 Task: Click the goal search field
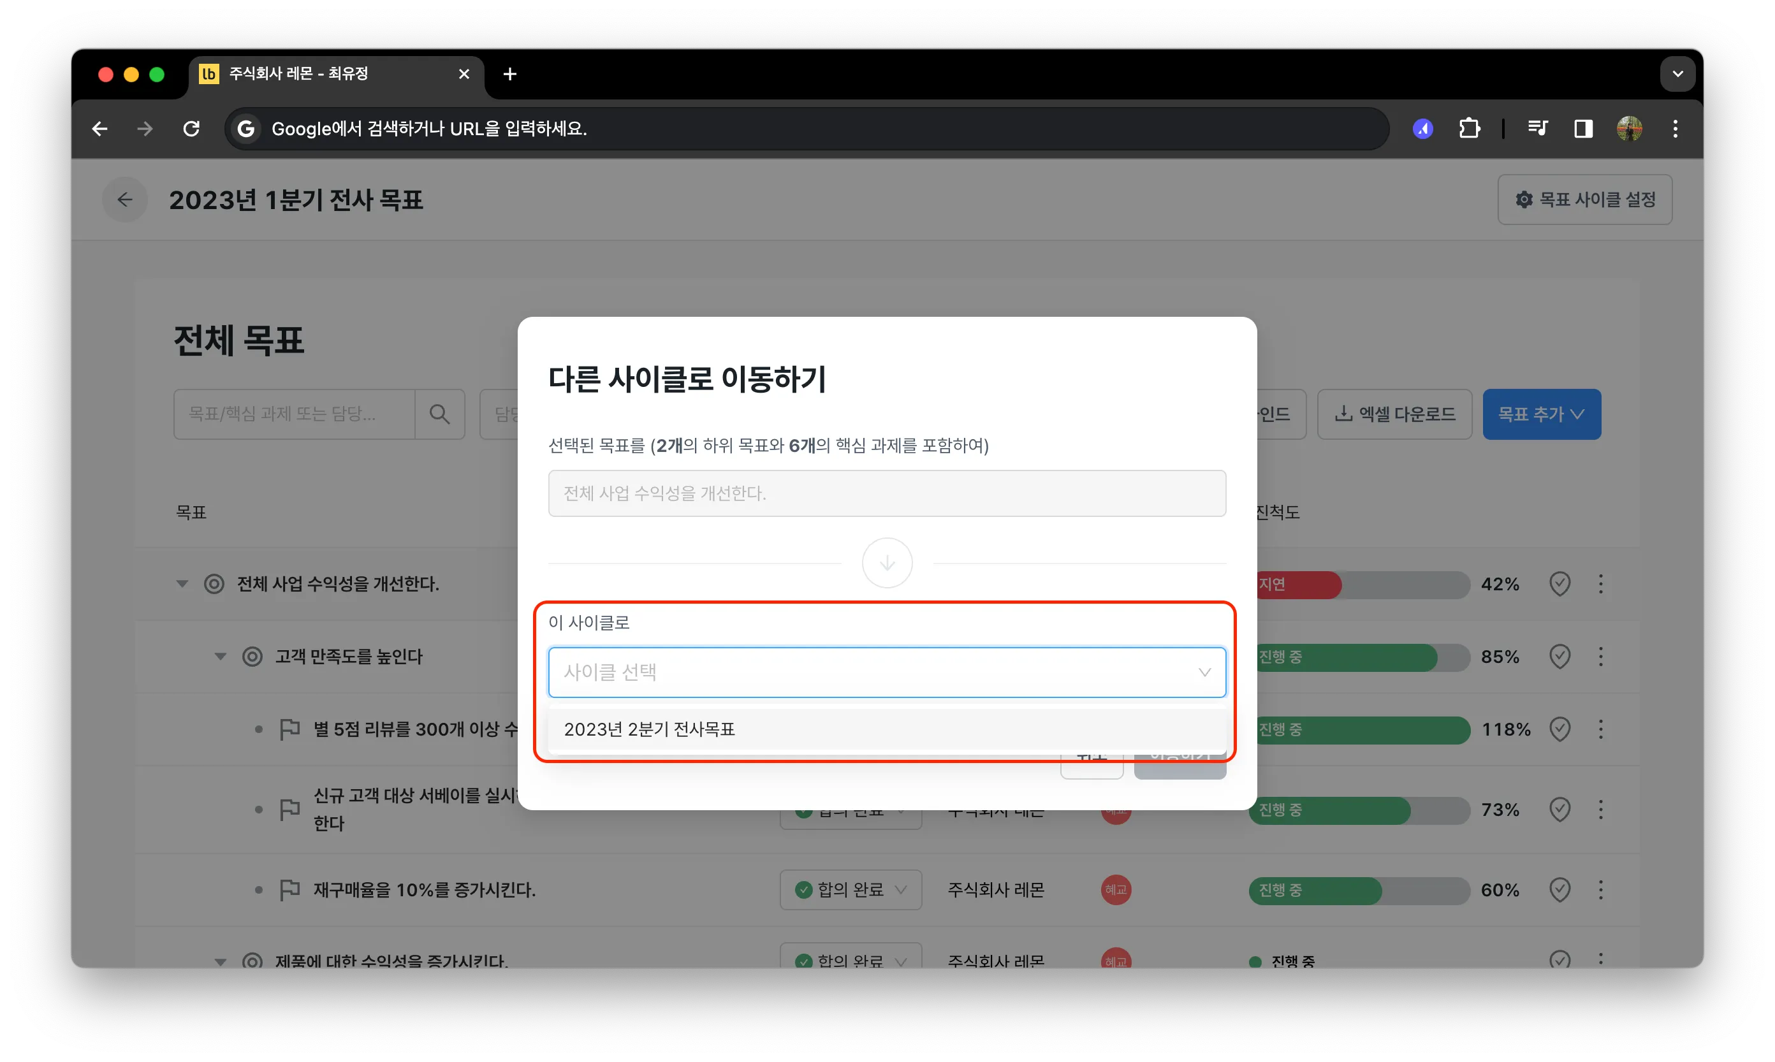pyautogui.click(x=294, y=414)
